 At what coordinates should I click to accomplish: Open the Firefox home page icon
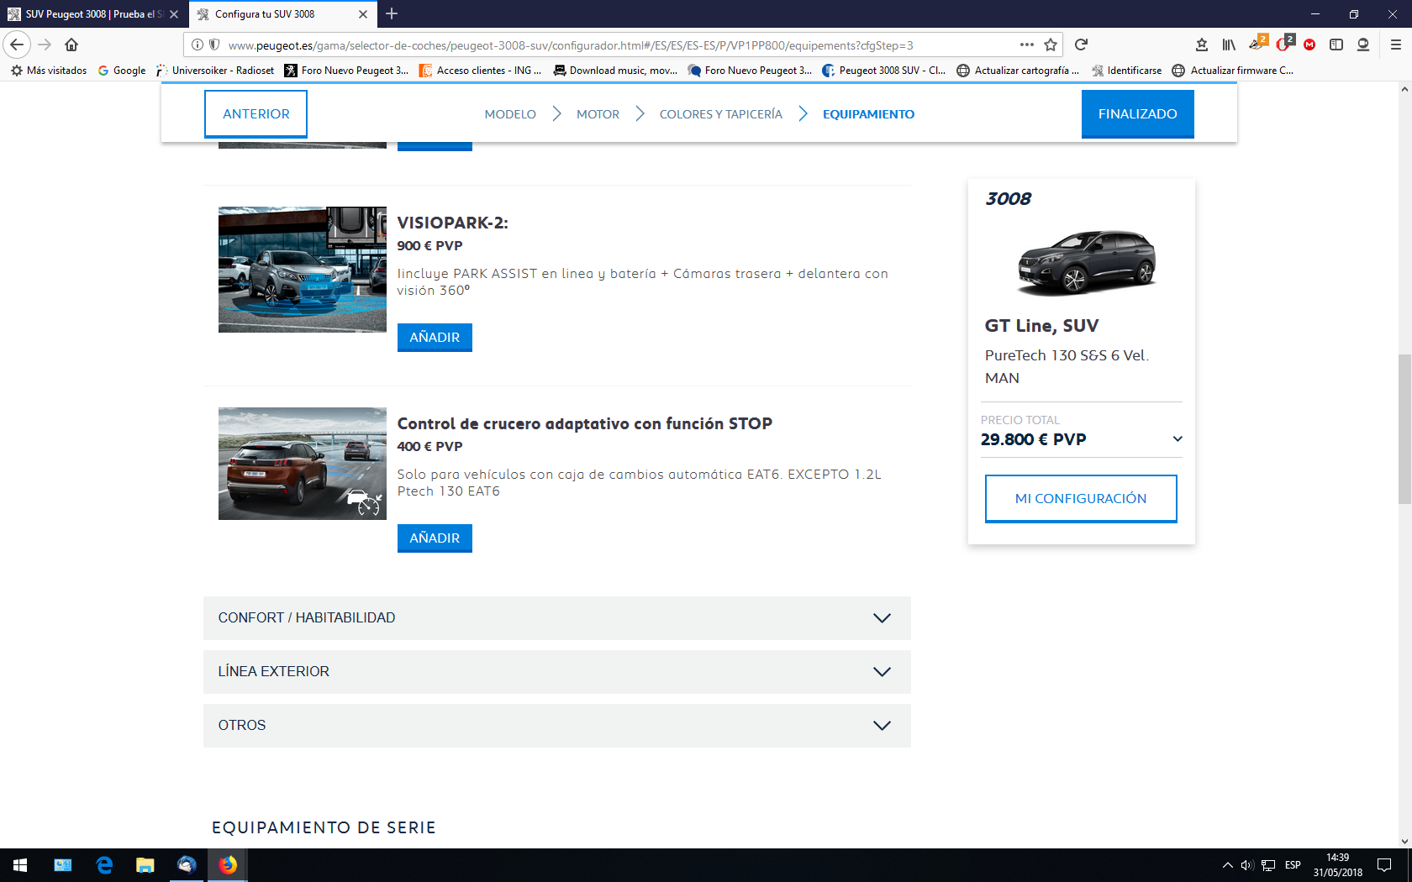point(71,45)
